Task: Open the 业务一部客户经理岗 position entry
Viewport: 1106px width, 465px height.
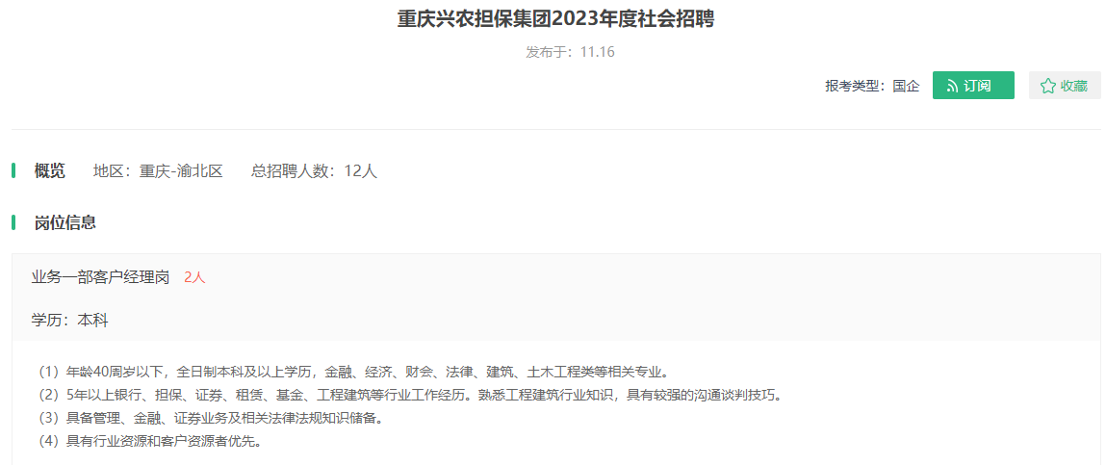Action: click(x=101, y=277)
